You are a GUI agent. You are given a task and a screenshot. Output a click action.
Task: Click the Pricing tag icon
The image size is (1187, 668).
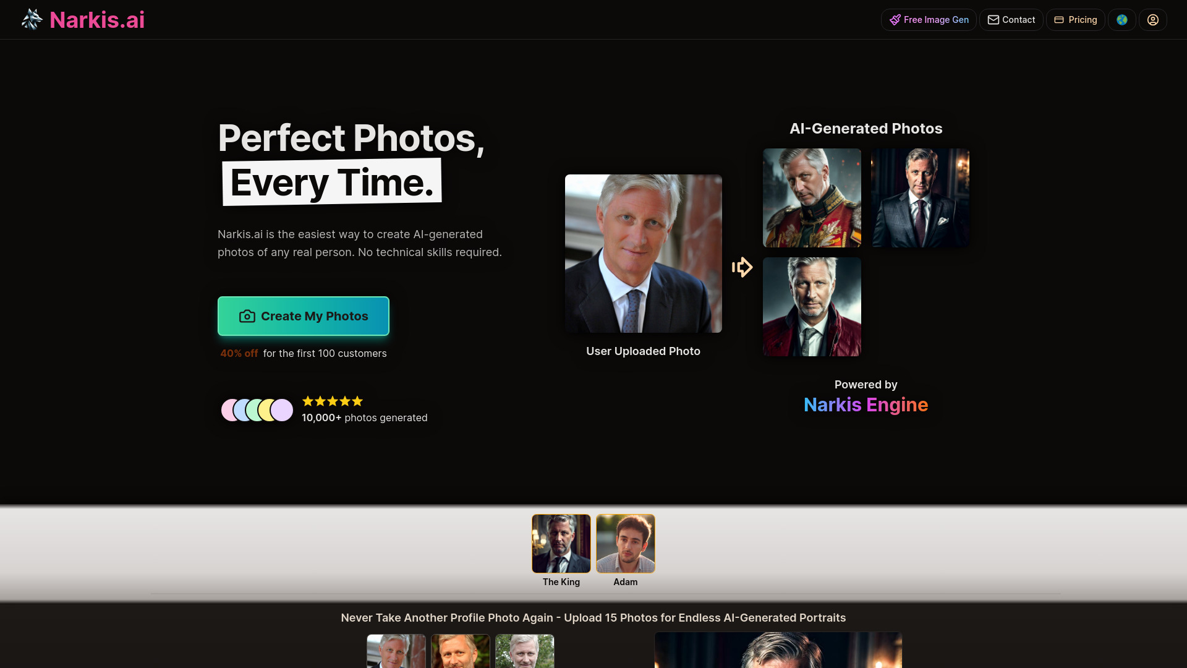click(1058, 20)
